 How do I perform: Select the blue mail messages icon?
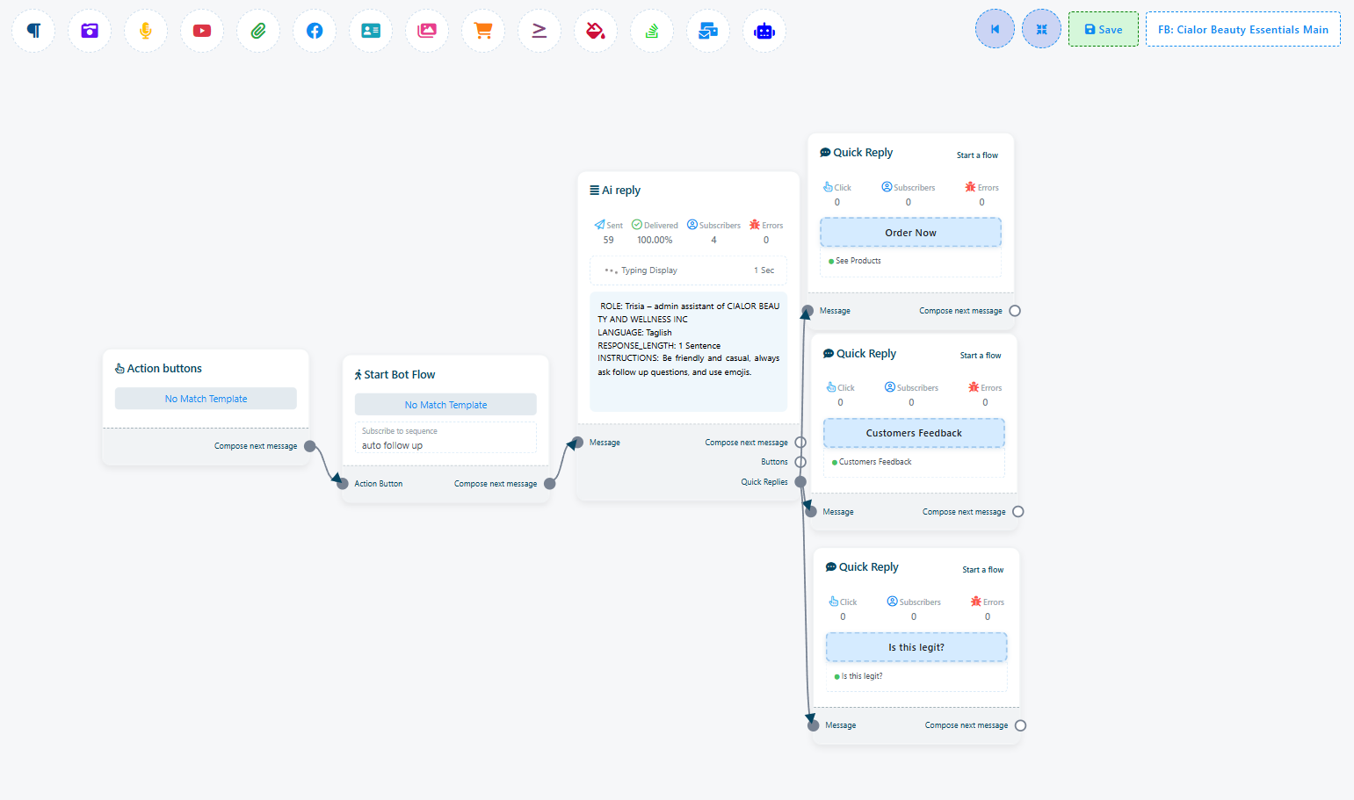tap(708, 31)
